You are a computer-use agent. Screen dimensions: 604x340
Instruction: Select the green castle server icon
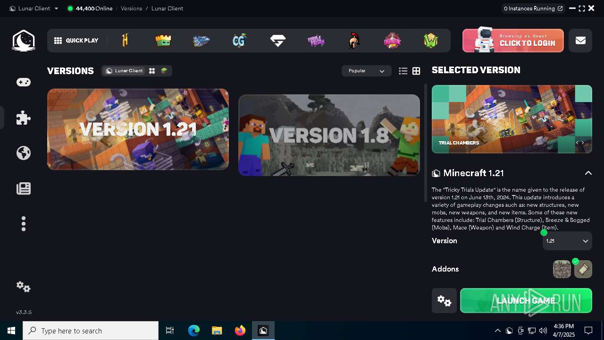163,41
